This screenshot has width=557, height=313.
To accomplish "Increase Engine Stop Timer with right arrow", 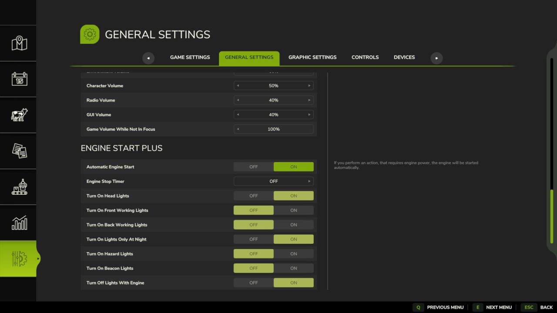I will [309, 181].
